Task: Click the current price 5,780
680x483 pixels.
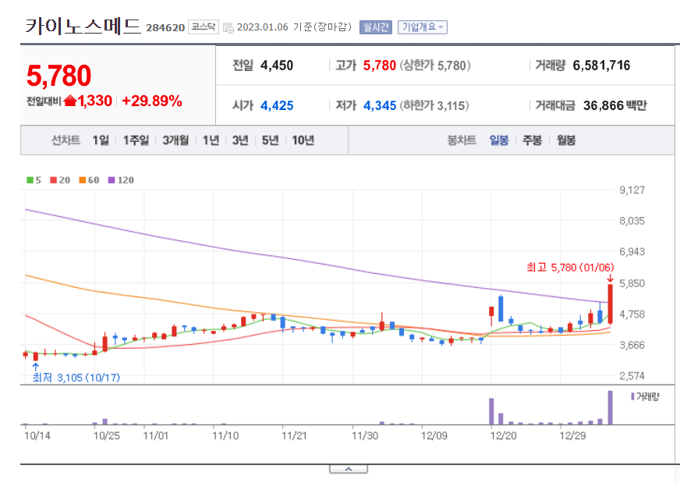Action: point(58,76)
